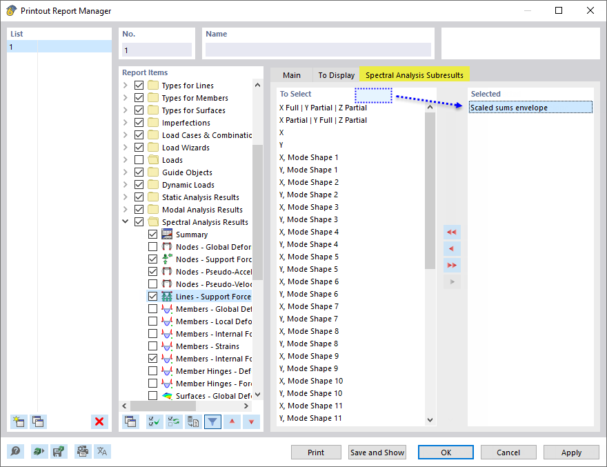Expand the Types for Surfaces folder
The height and width of the screenshot is (467, 607).
pos(125,110)
